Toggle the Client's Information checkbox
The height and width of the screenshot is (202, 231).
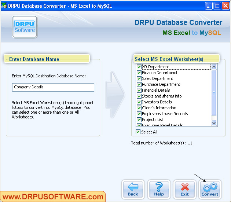(x=139, y=108)
